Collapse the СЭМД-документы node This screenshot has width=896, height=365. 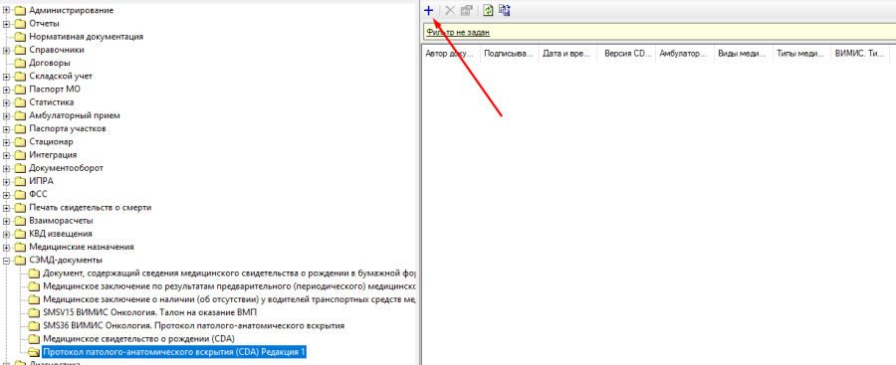[6, 261]
